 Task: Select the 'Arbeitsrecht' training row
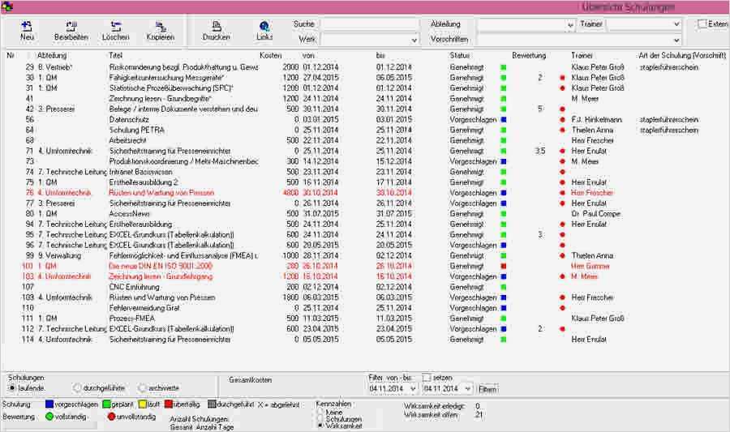pyautogui.click(x=365, y=140)
